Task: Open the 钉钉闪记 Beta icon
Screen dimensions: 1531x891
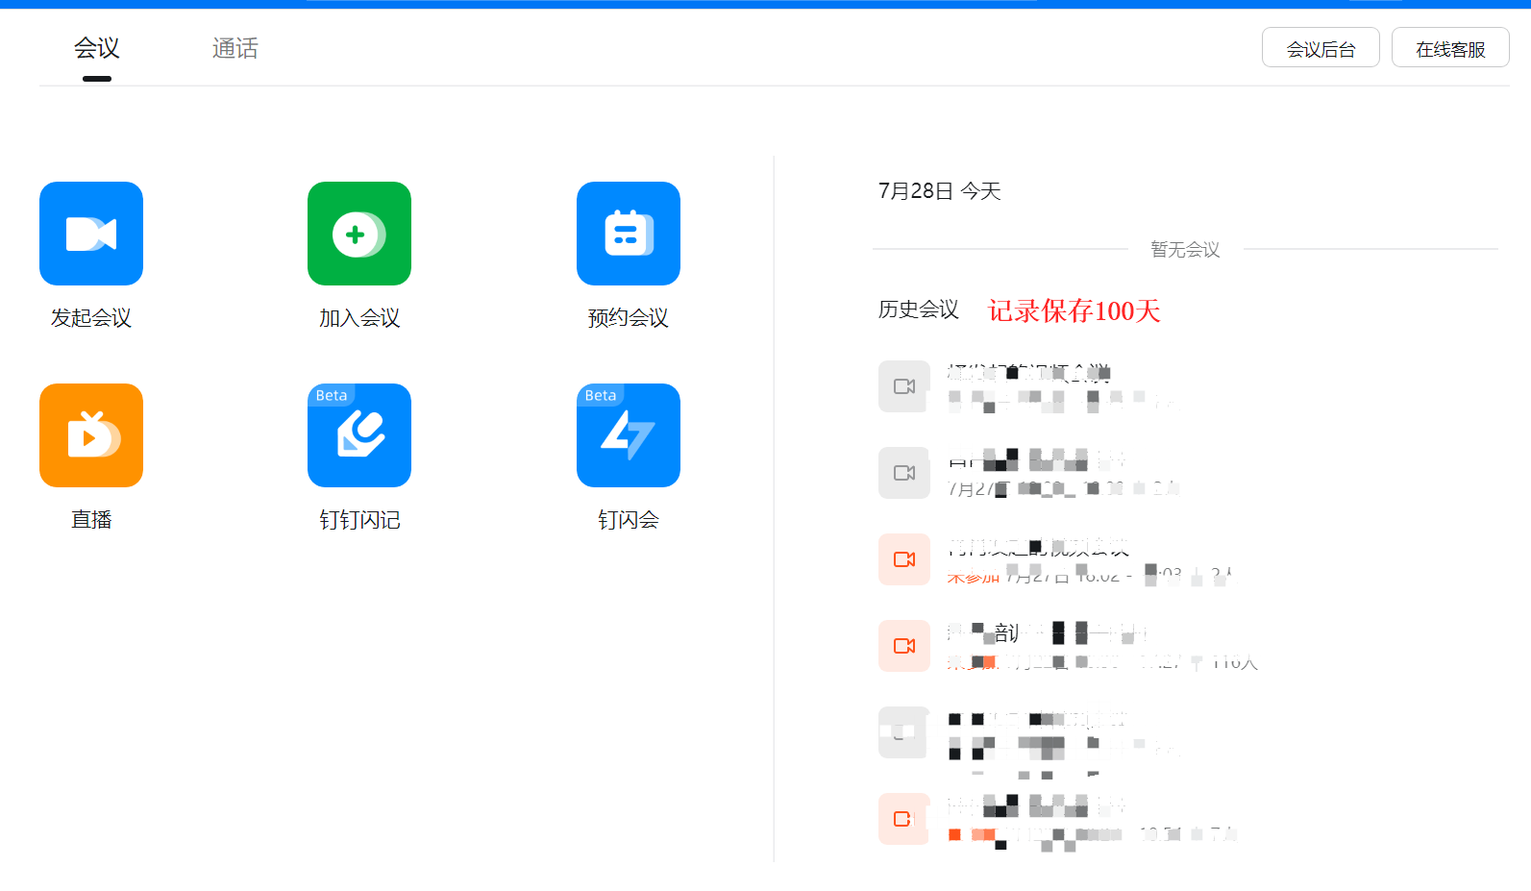Action: pyautogui.click(x=359, y=435)
